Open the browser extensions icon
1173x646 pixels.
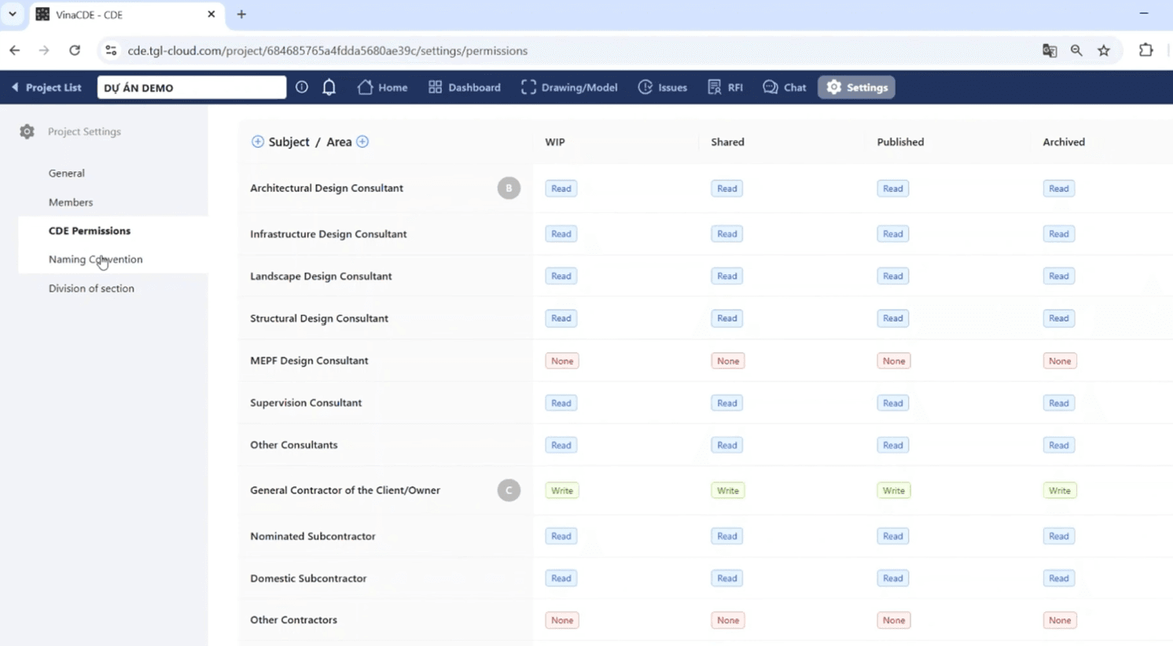pos(1145,50)
